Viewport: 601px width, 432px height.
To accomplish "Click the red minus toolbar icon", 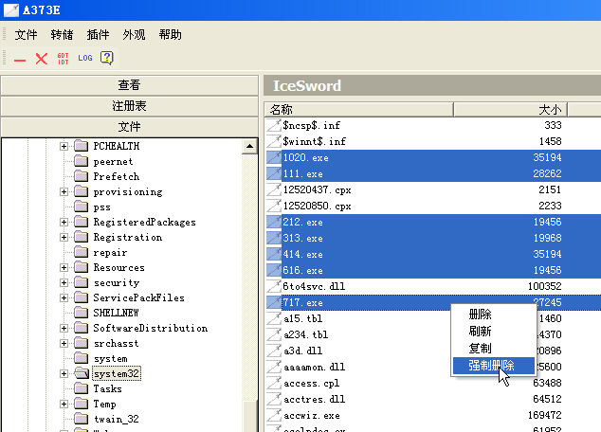I will [x=20, y=60].
